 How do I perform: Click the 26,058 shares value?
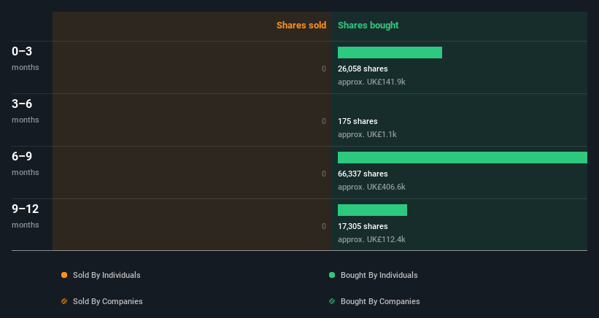click(363, 69)
